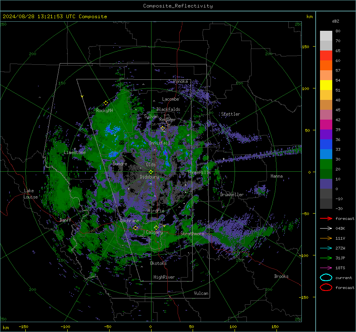Click the RockyMH map label
The image size is (356, 332).
tap(104, 111)
